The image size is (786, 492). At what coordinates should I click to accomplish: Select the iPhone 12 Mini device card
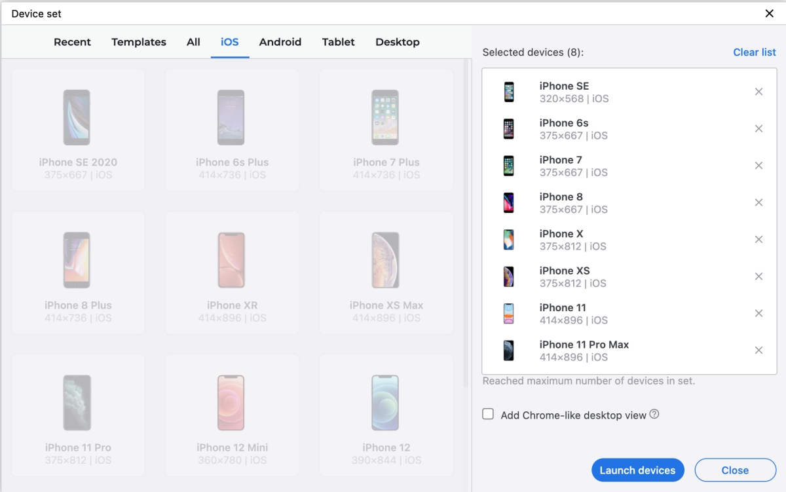232,415
